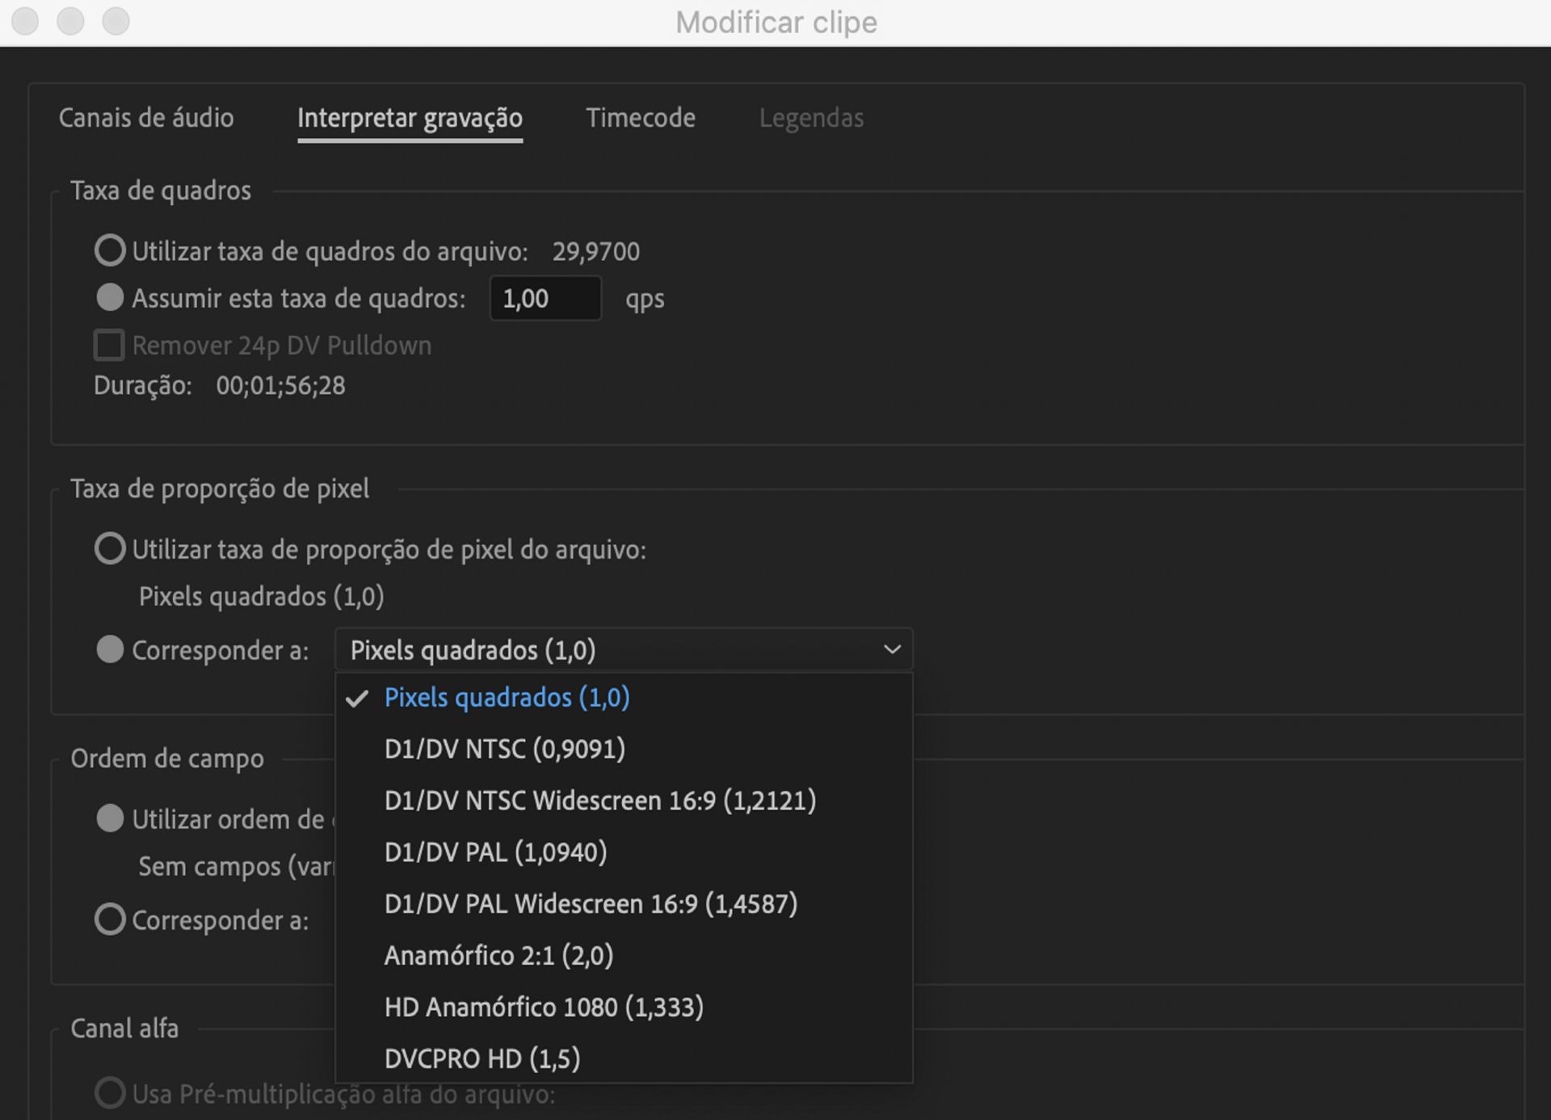
Task: Select field order 'Corresponder a' radio button
Action: (110, 919)
